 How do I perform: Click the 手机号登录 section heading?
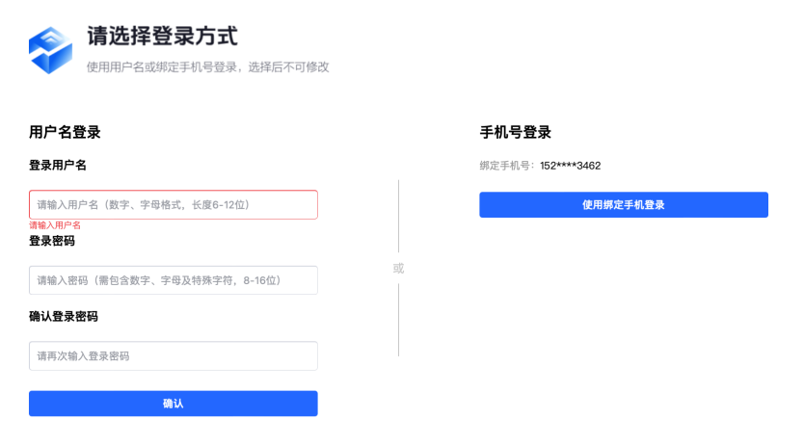(516, 132)
